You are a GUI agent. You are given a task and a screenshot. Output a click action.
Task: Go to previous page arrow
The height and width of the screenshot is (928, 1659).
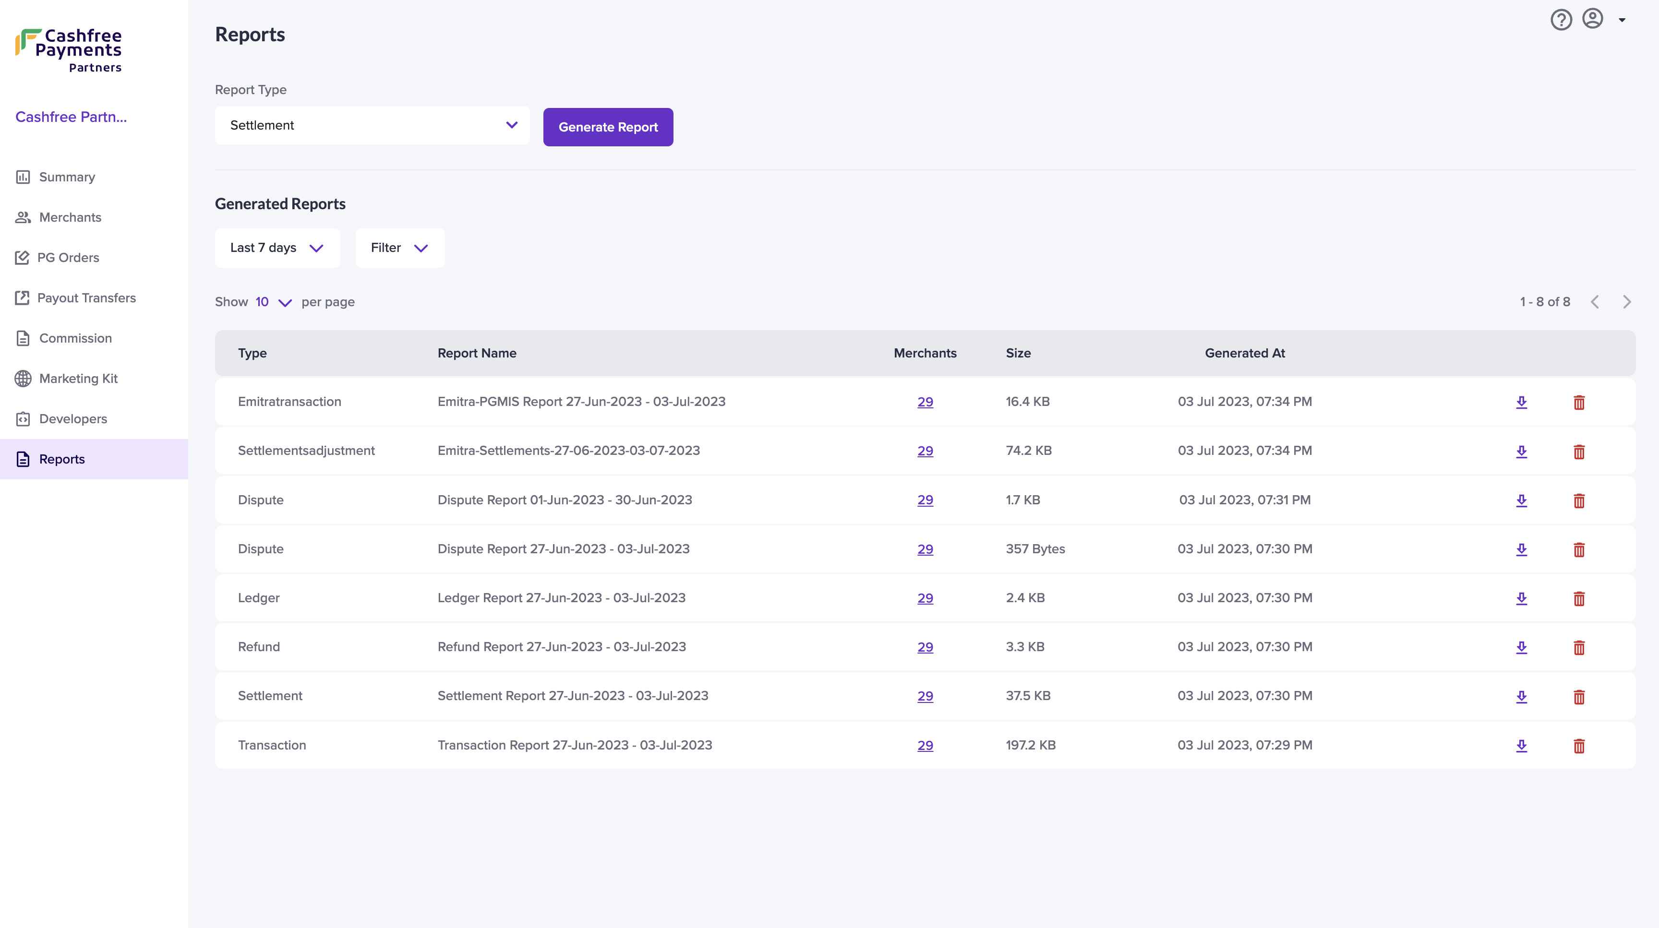point(1595,302)
